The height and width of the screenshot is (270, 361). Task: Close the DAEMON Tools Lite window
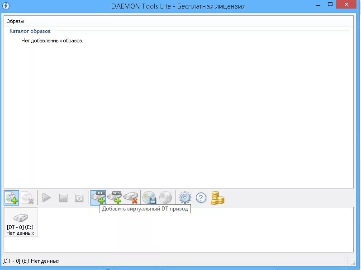coord(346,5)
